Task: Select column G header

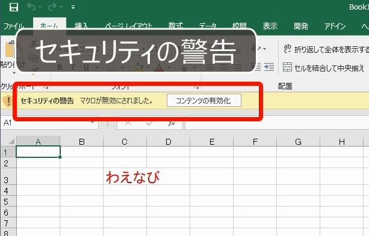Action: (298, 142)
